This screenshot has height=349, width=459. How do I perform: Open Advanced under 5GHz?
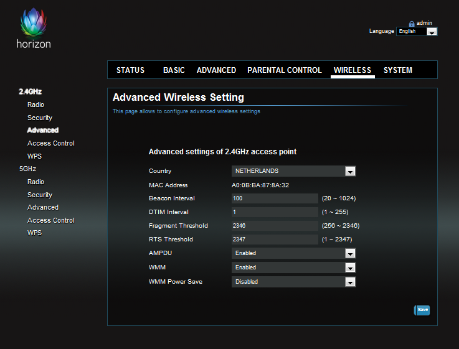pos(43,207)
